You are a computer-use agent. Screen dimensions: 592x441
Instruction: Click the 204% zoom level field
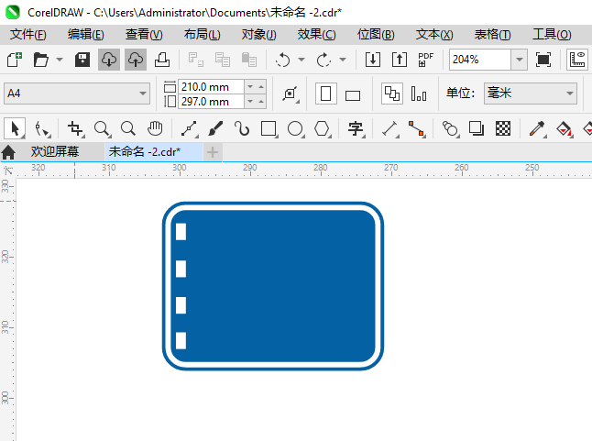point(480,60)
